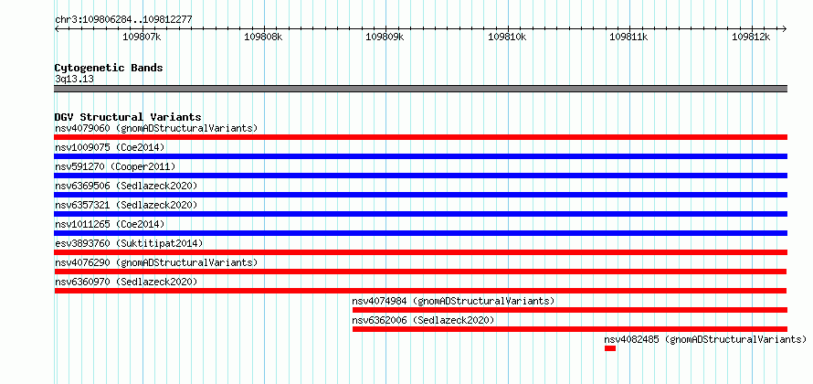Open the nsv6369506 (Sedlazeck2020) label

point(126,186)
